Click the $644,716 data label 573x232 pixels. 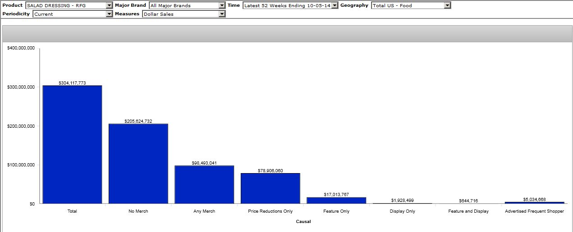tap(468, 201)
